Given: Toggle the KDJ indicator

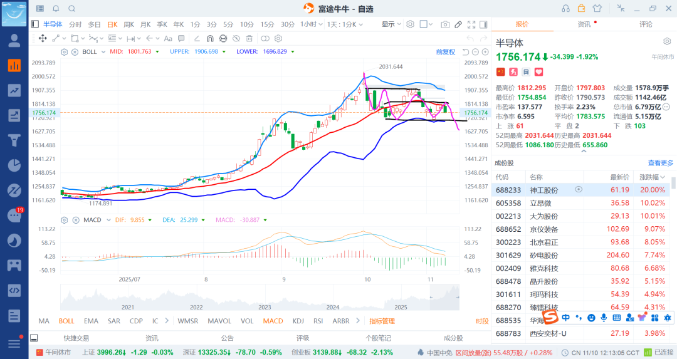Looking at the screenshot, I should coord(299,321).
